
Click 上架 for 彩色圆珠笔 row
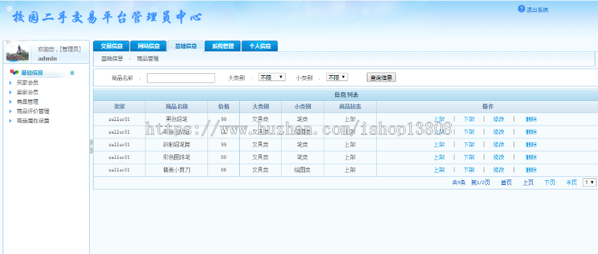[439, 157]
